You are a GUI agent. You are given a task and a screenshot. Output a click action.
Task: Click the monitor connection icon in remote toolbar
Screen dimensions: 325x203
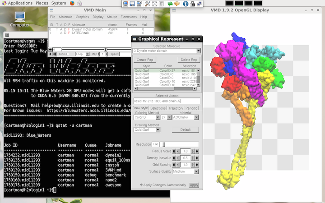125,4
